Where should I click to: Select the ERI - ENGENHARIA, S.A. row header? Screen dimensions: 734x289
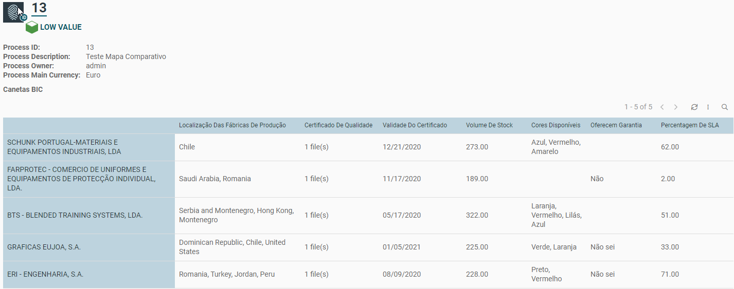[45, 274]
